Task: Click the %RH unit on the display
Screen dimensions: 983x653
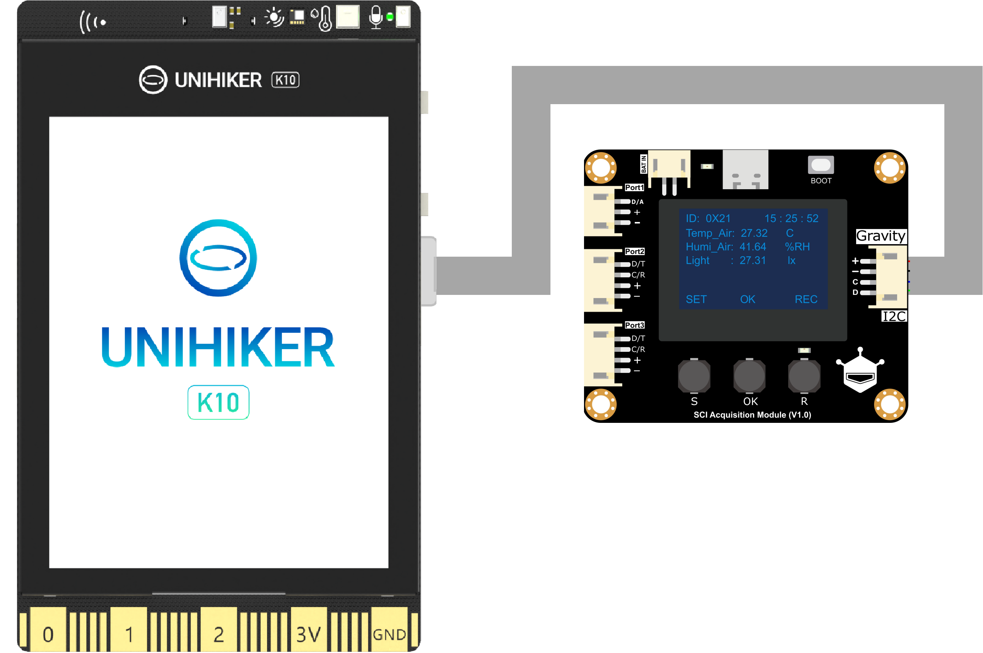Action: [797, 247]
